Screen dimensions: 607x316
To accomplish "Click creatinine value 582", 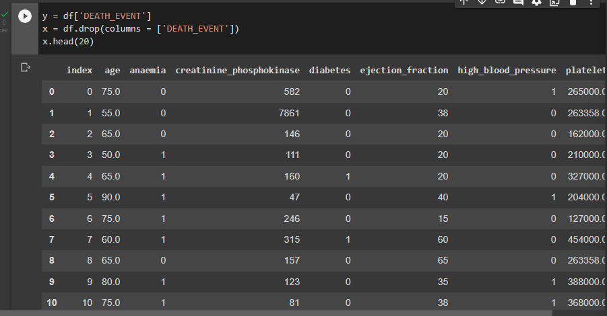I will (292, 91).
